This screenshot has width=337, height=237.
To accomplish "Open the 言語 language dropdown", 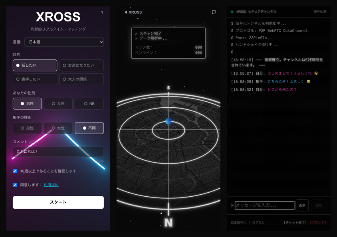I will [64, 42].
